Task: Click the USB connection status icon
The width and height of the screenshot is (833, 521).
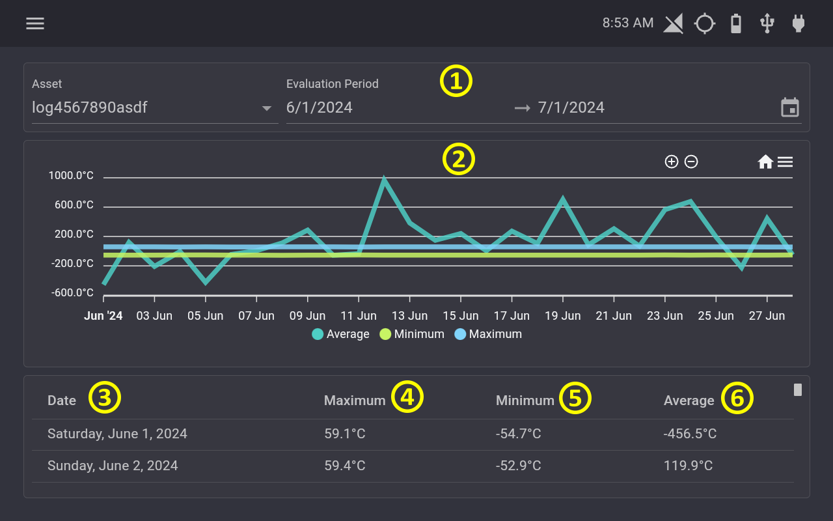Action: point(767,24)
